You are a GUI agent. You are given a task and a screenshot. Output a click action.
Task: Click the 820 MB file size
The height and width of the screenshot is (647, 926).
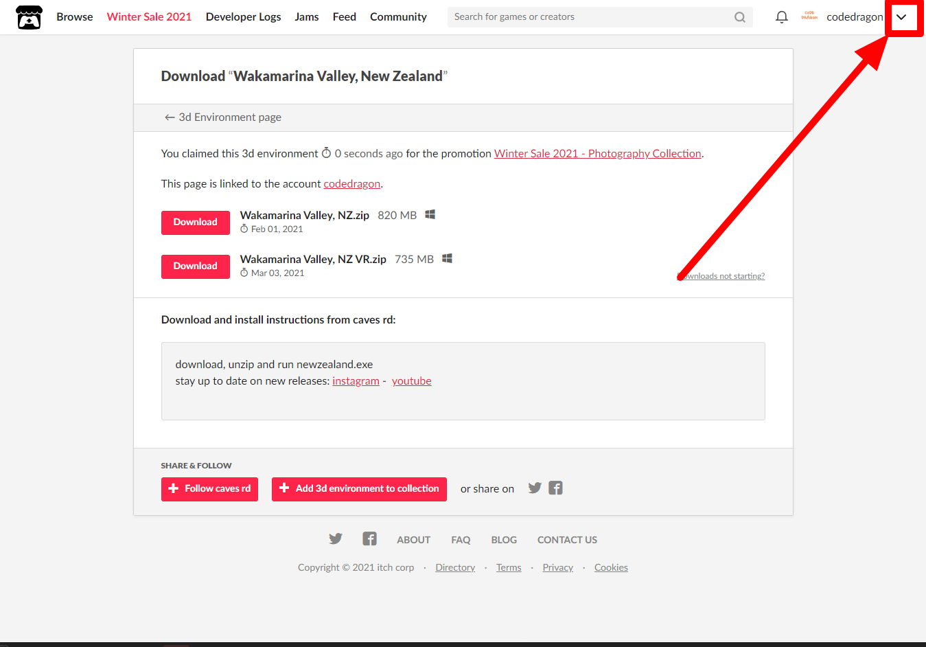(x=397, y=216)
